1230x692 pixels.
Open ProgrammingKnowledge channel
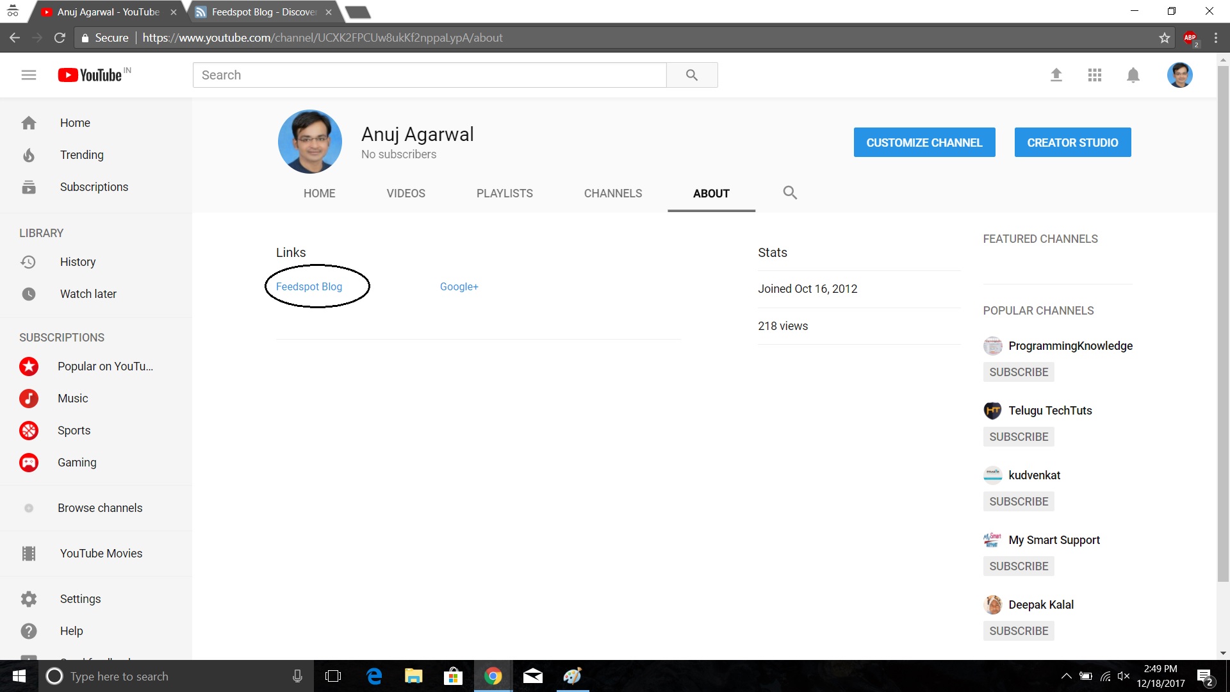click(x=1070, y=346)
